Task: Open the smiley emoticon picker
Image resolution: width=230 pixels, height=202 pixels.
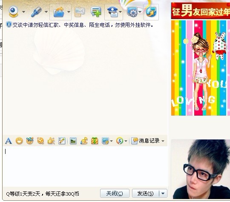Action: pos(19,141)
